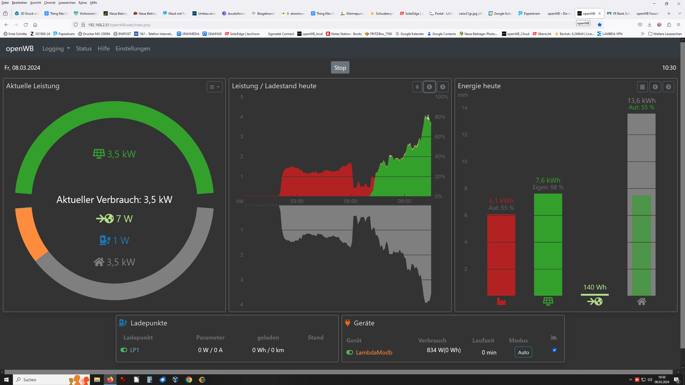Open the Logging dropdown menu
The image size is (685, 385).
56,48
